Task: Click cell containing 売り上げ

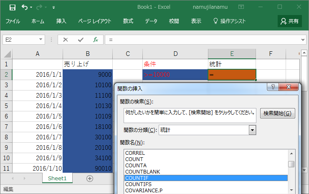Action: click(x=88, y=64)
